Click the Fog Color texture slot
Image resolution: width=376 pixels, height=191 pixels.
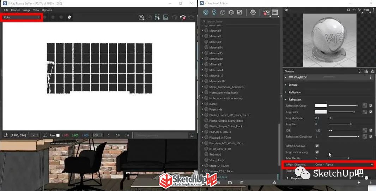pos(364,112)
